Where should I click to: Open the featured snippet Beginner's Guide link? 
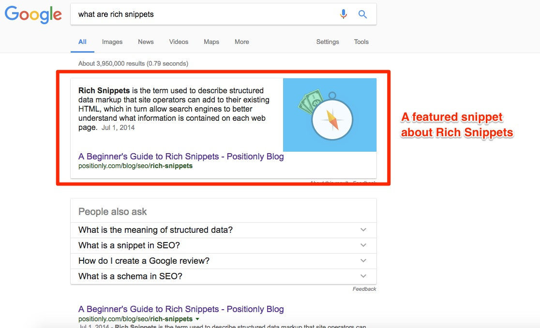coord(181,157)
